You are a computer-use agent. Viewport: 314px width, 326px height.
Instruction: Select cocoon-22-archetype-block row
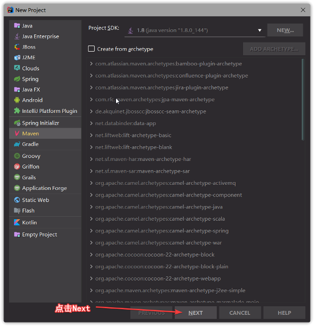pos(195,255)
